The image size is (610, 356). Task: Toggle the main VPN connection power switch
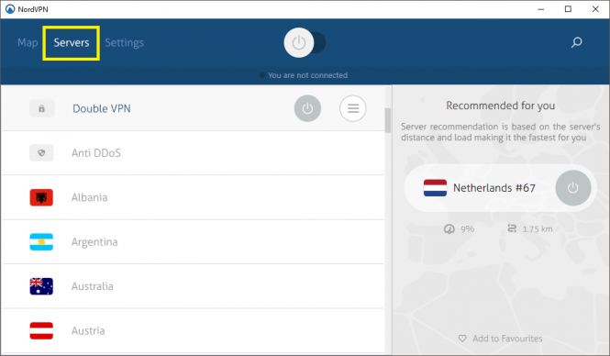pos(305,43)
